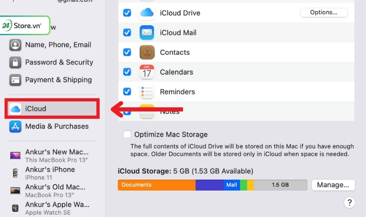Click the iCloud Storage 5 GB heading
The width and height of the screenshot is (366, 217).
tap(186, 171)
